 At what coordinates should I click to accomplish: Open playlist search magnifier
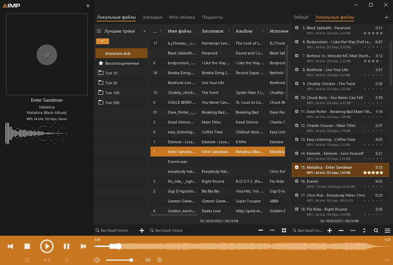tap(376, 230)
